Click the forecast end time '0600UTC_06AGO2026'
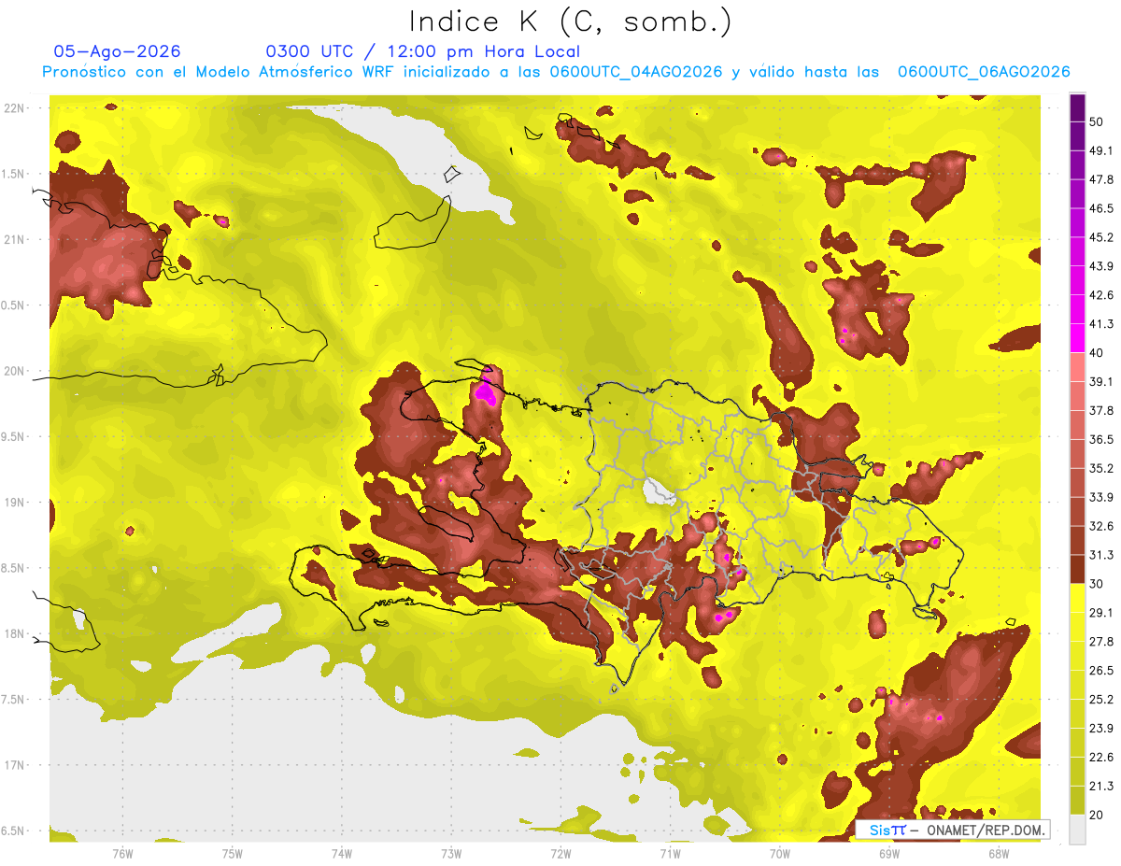The image size is (1121, 866). [984, 72]
